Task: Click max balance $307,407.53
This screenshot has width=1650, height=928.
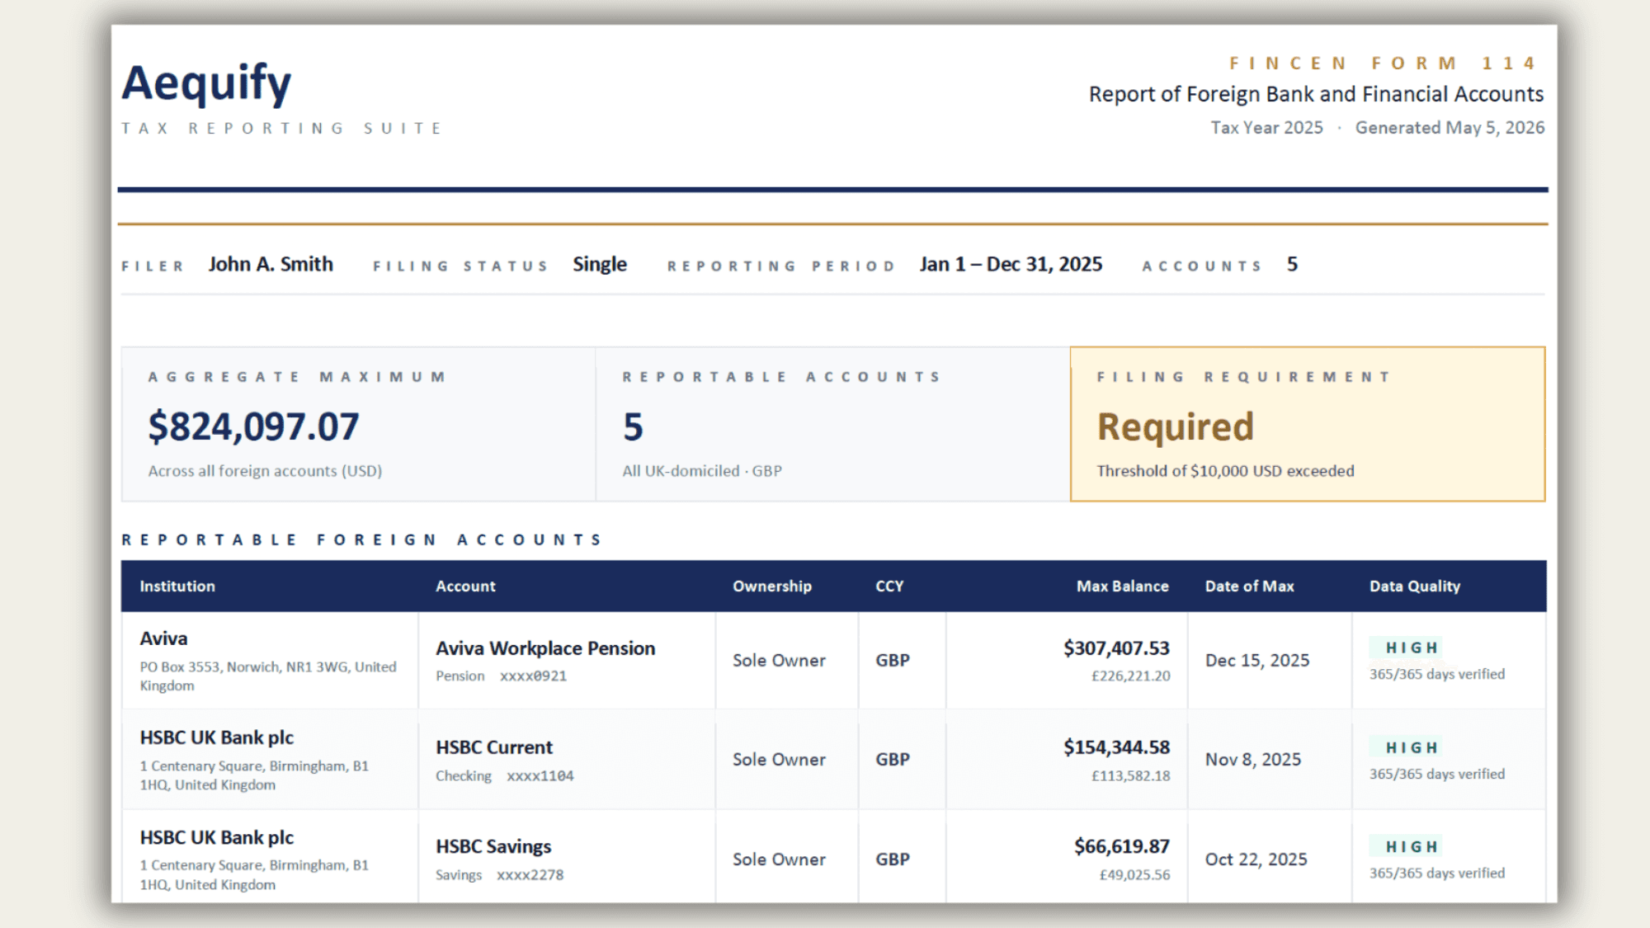Action: (1116, 648)
